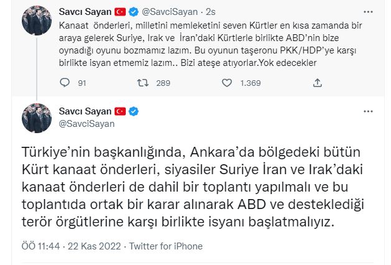Click the Twitter for iPhone source link
The image size is (391, 265).
166,246
